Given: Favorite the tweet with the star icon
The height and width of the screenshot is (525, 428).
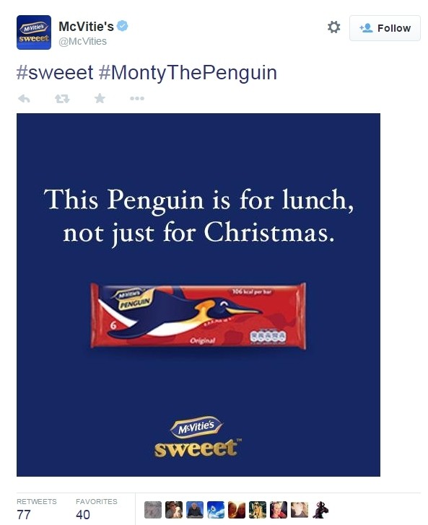Looking at the screenshot, I should tap(100, 98).
